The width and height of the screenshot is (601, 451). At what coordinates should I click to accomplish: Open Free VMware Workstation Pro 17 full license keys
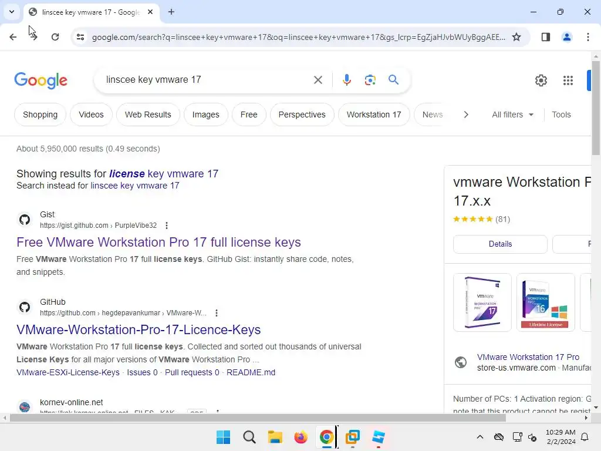click(x=158, y=243)
